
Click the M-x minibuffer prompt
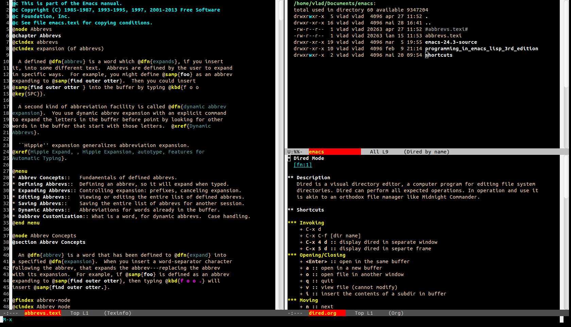(7, 320)
